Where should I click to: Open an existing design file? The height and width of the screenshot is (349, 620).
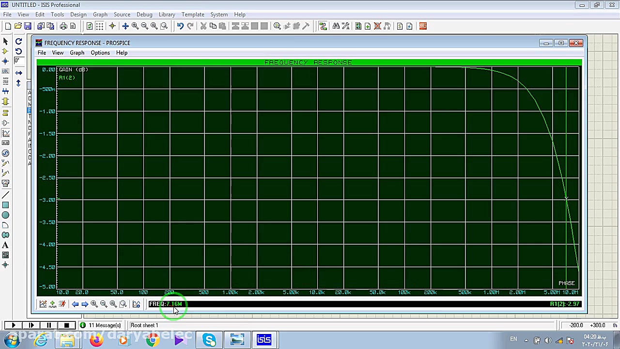(18, 26)
